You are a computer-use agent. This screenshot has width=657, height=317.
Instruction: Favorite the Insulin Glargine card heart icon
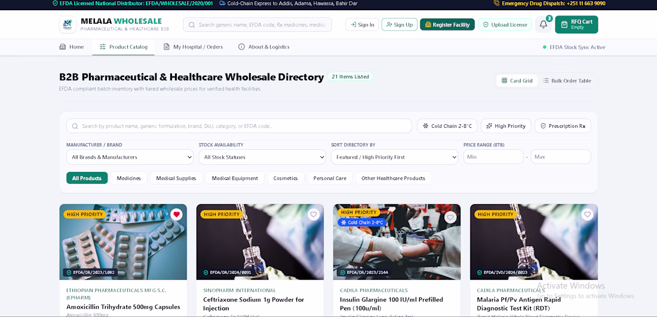click(450, 217)
